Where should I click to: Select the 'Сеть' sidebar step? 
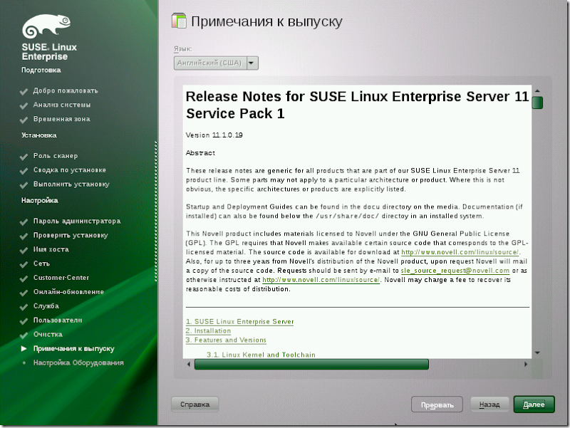[x=42, y=263]
